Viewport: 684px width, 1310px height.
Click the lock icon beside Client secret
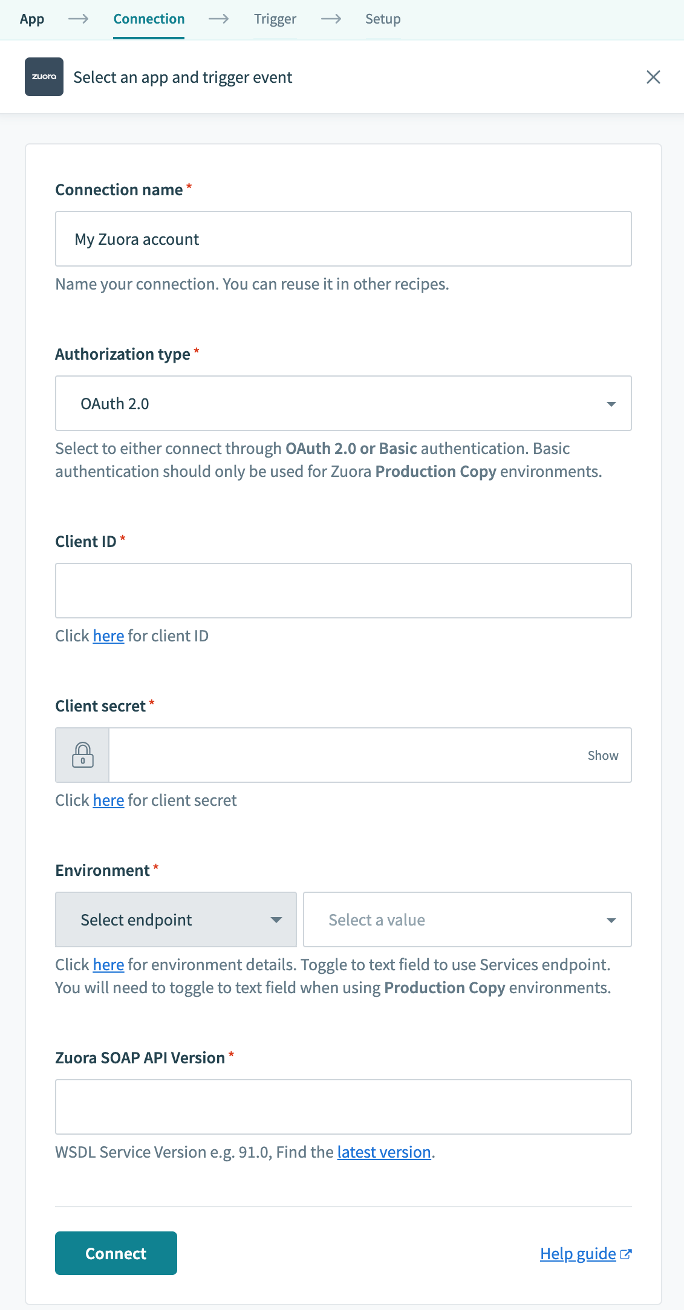click(x=82, y=754)
